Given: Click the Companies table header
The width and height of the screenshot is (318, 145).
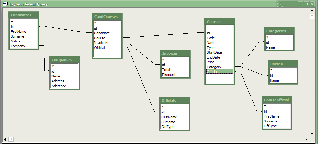Looking at the screenshot, I should (64, 60).
